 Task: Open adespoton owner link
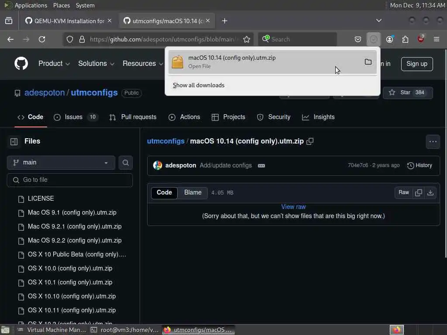(45, 92)
